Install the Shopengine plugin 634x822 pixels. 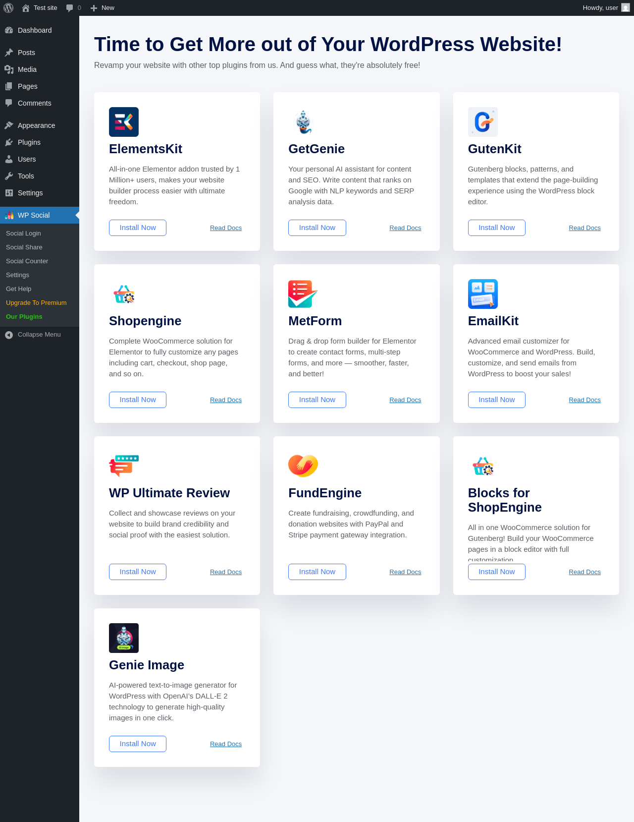tap(138, 400)
